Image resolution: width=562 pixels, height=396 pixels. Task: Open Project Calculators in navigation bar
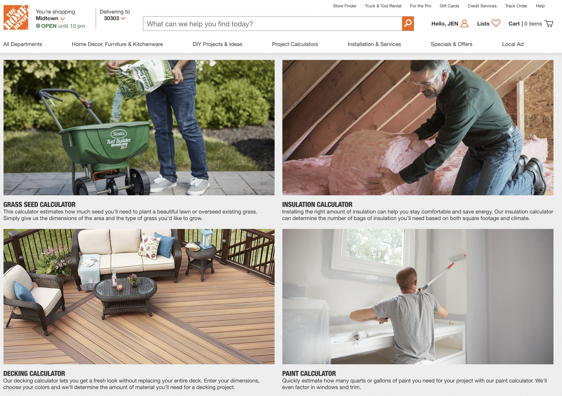(295, 44)
